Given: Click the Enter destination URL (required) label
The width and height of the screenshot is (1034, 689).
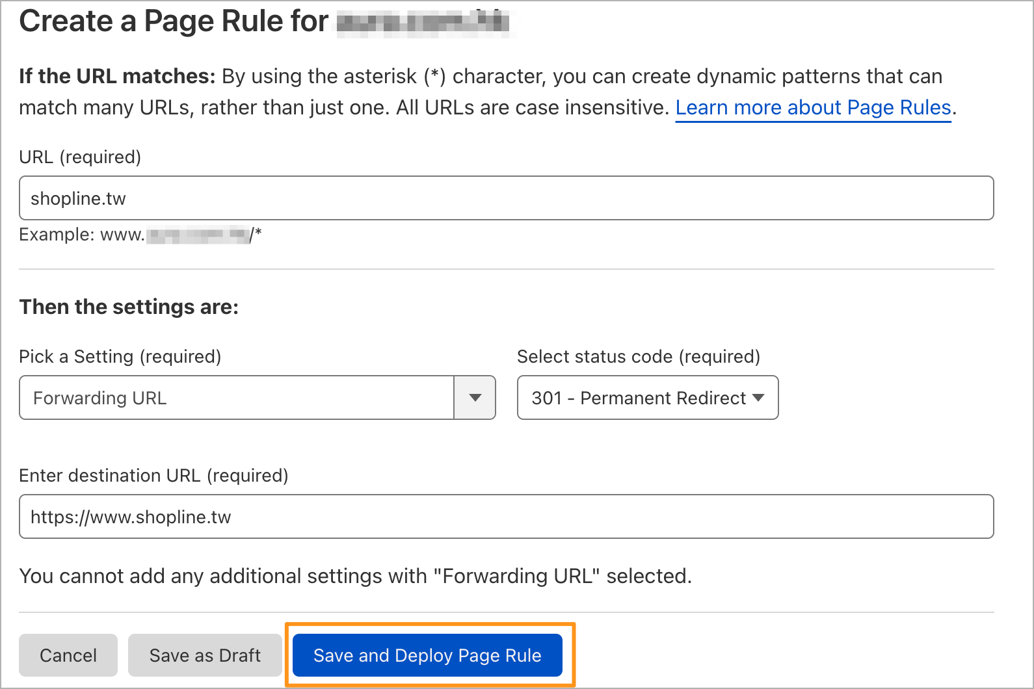Looking at the screenshot, I should click(153, 476).
